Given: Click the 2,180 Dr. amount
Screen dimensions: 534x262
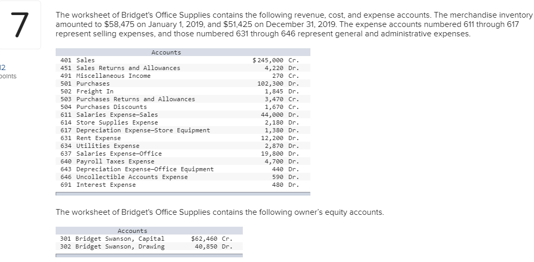Looking at the screenshot, I should click(282, 122).
